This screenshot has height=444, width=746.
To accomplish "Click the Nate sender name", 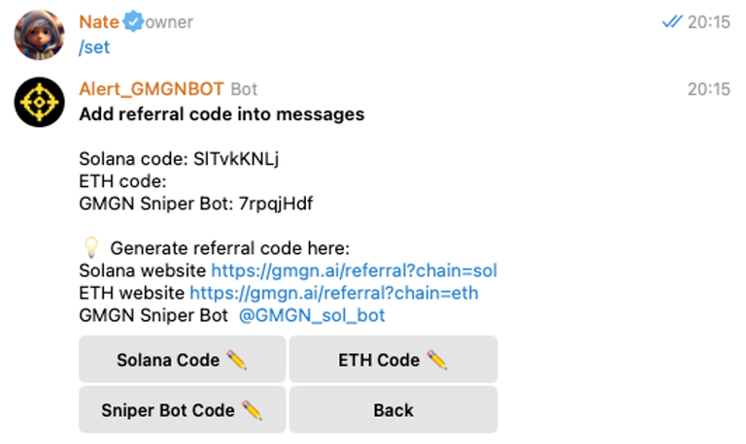I will pyautogui.click(x=100, y=22).
